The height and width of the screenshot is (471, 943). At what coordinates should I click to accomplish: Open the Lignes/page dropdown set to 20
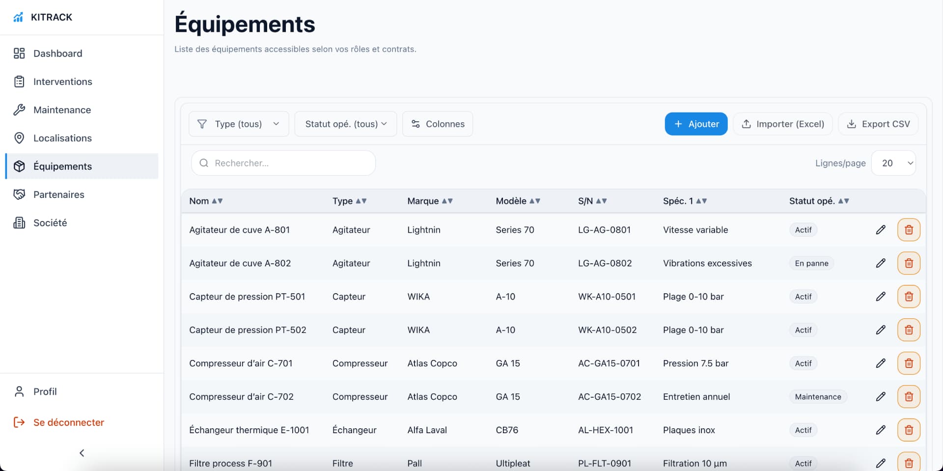tap(893, 163)
